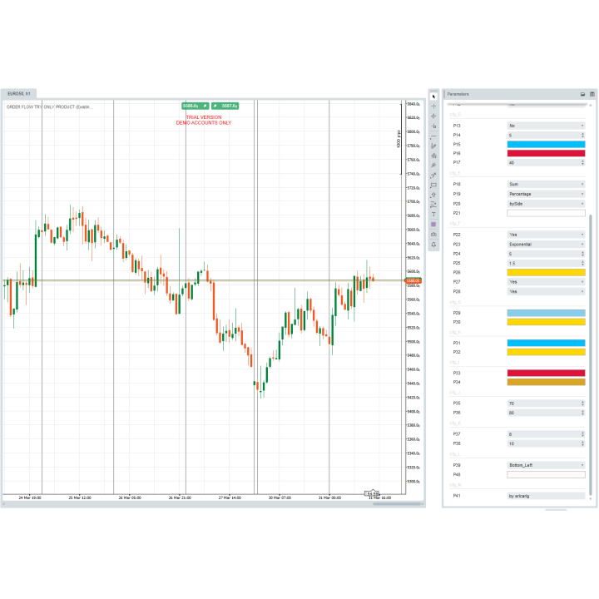Click the P41 field 'by srlcarlg'
This screenshot has height=599, width=599.
click(x=547, y=496)
